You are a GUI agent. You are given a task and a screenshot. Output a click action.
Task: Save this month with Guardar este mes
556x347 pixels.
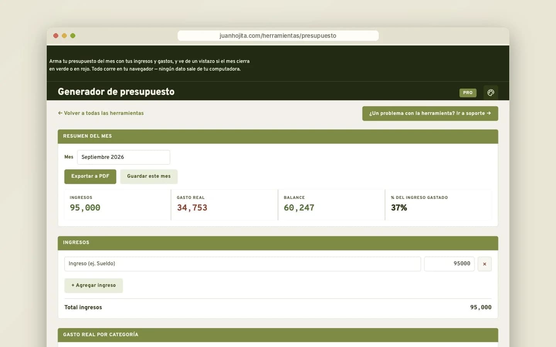click(x=149, y=176)
